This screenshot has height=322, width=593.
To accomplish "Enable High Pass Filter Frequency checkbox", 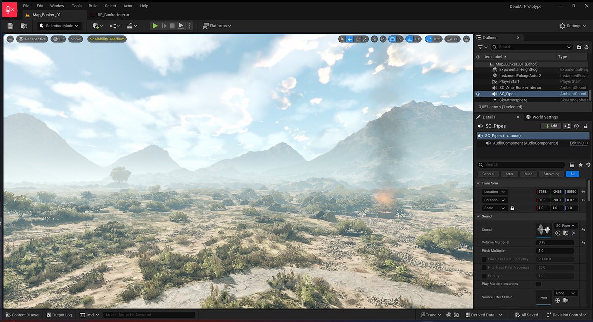I will (x=484, y=267).
